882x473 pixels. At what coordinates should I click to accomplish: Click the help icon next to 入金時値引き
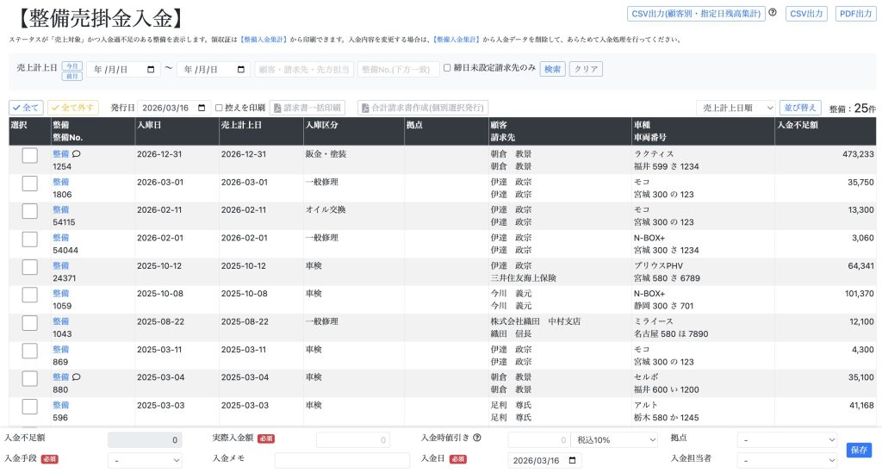coord(477,439)
